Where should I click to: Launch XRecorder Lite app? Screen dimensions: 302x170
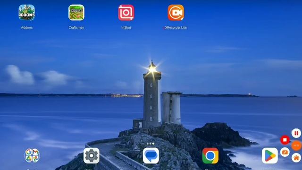[x=176, y=13]
